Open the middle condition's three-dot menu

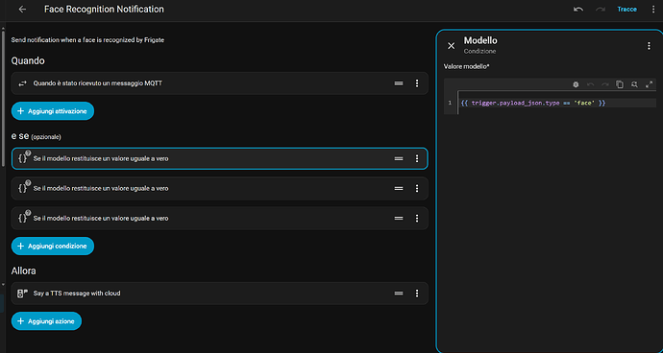(417, 188)
